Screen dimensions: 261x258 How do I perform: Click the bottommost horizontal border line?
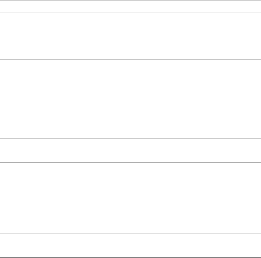point(130,257)
